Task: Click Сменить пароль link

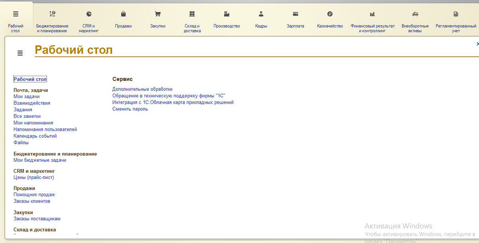Action: [130, 109]
